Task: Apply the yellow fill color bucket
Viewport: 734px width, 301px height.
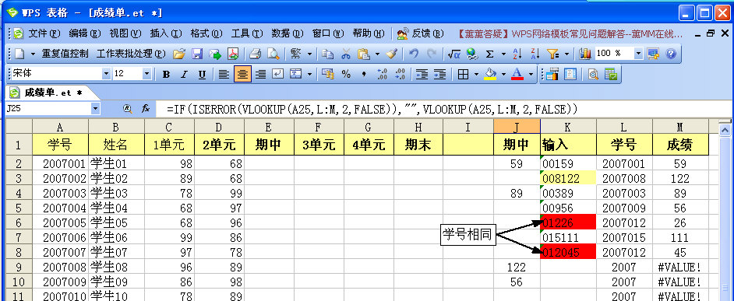Action: tap(490, 74)
